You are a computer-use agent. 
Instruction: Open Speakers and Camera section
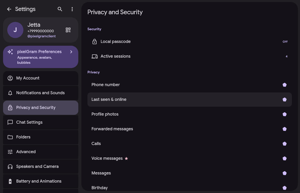[41, 166]
